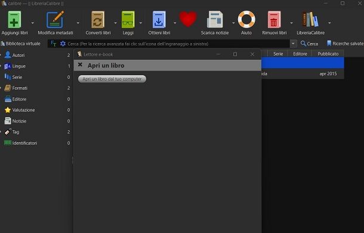The width and height of the screenshot is (364, 233).
Task: Open the Scarica notizie news icon
Action: (x=215, y=20)
